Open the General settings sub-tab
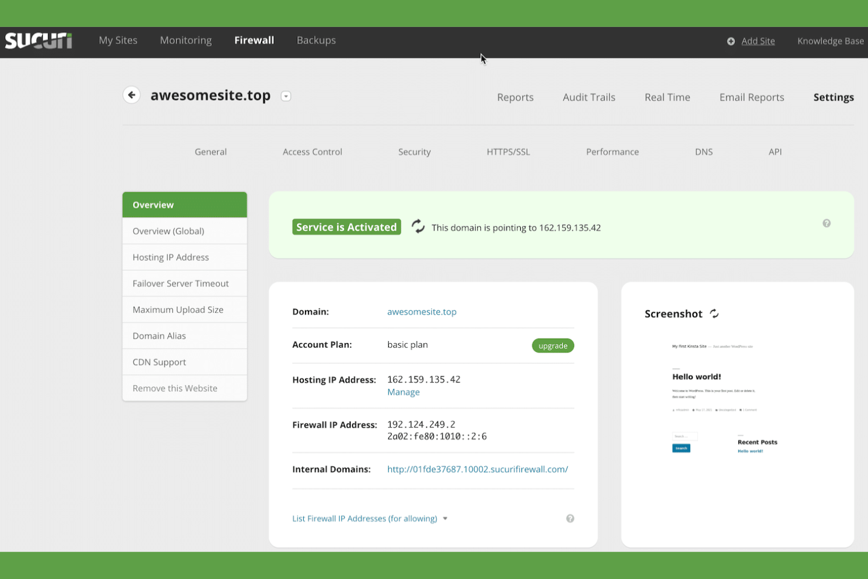 tap(211, 152)
